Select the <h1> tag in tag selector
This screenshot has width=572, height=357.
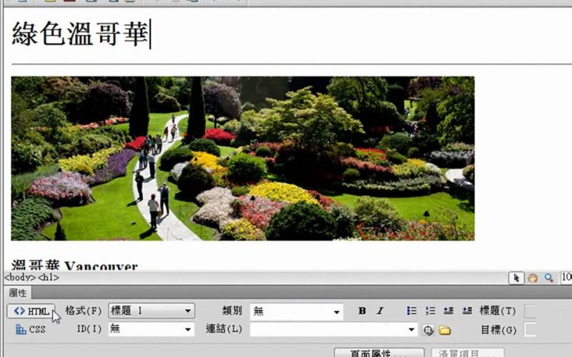click(49, 278)
